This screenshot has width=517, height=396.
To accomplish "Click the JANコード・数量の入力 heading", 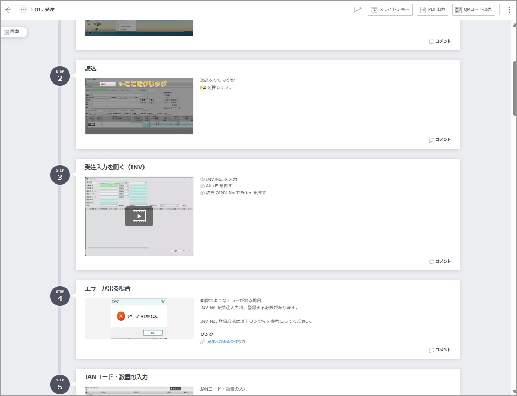I will point(116,377).
